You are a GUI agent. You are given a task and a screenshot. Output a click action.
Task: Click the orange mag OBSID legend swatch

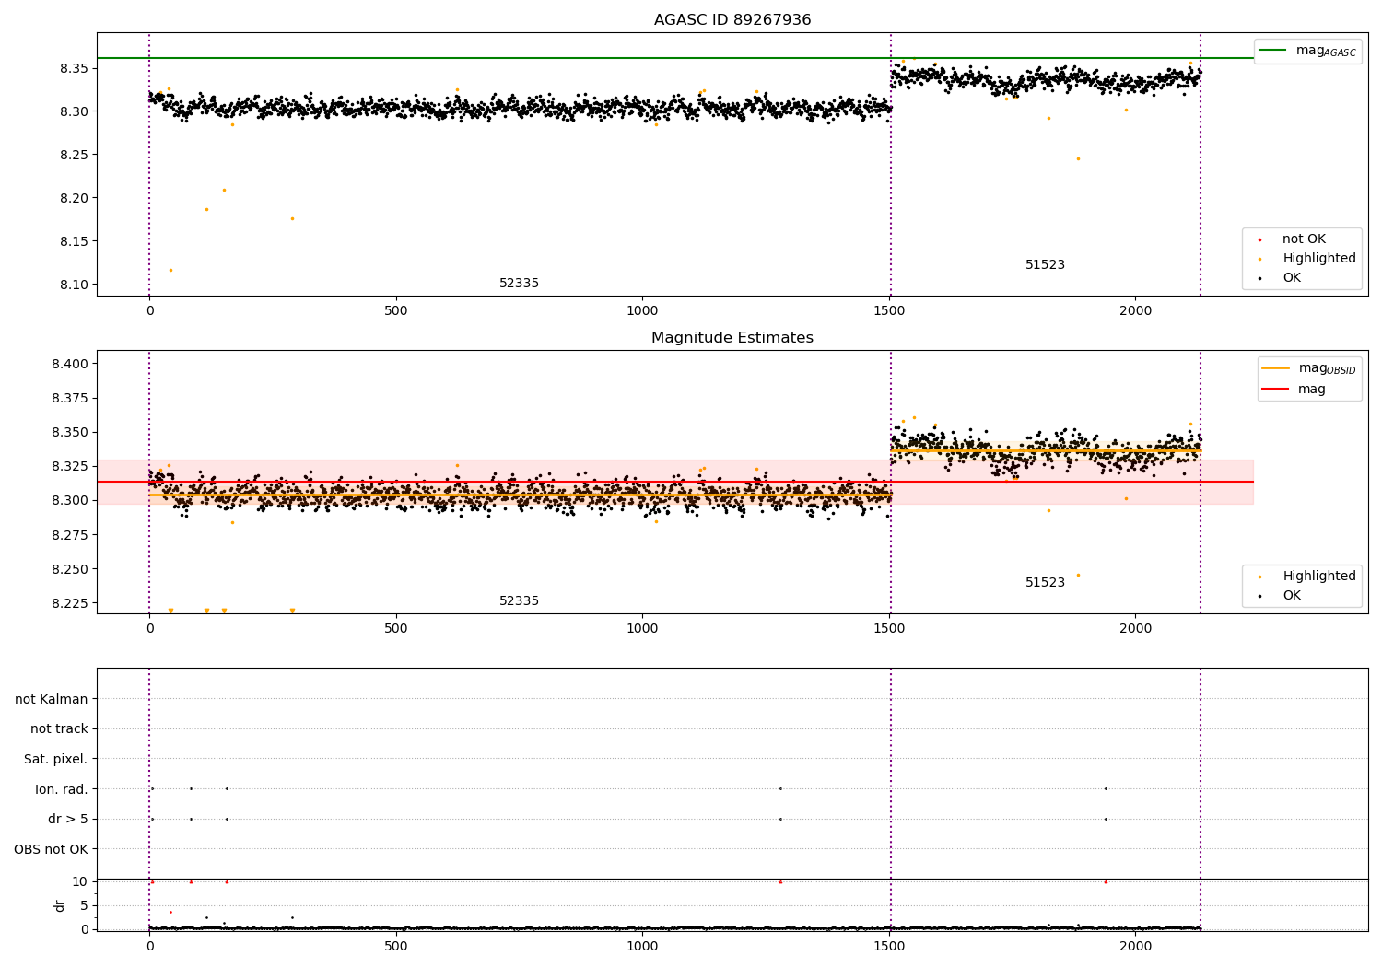point(1275,368)
